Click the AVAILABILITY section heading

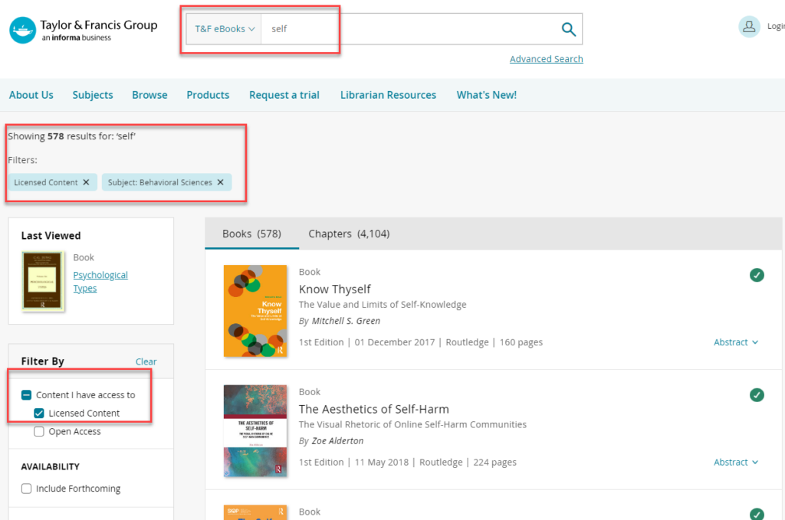pyautogui.click(x=50, y=466)
